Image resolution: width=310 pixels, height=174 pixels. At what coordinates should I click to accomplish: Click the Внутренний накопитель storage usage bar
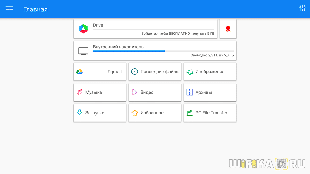pyautogui.click(x=163, y=51)
